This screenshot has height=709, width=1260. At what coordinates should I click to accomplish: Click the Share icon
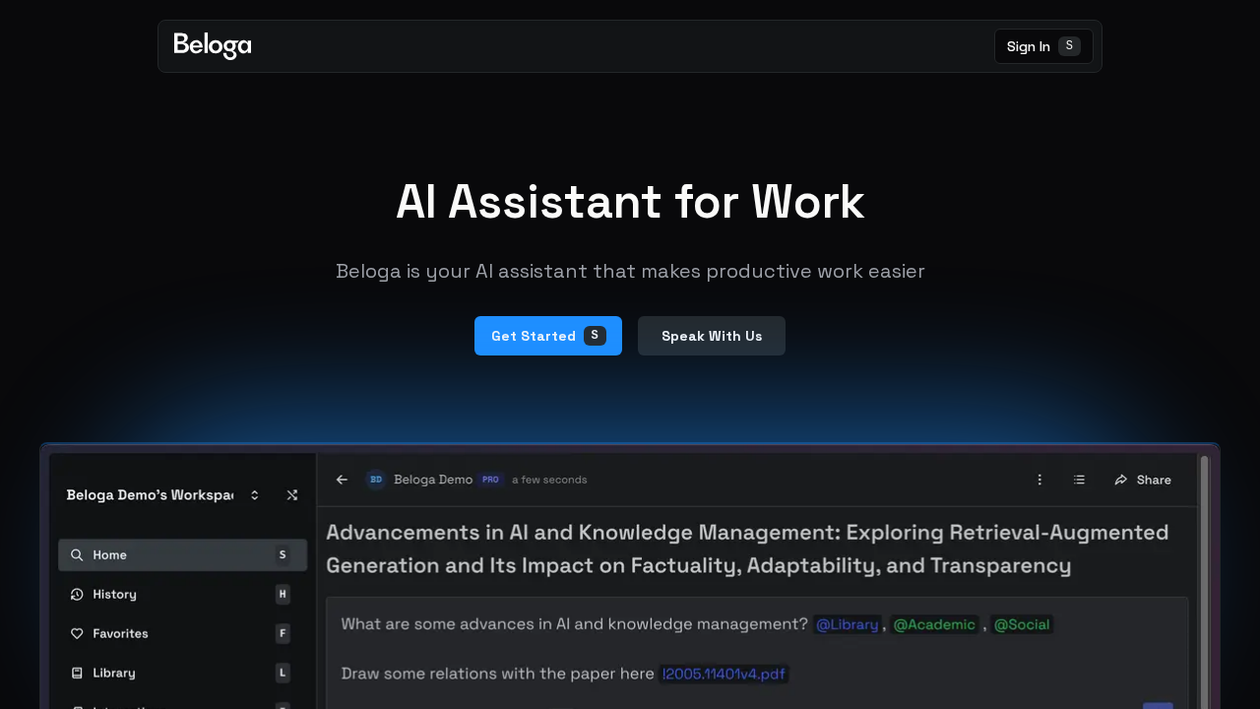click(x=1119, y=480)
